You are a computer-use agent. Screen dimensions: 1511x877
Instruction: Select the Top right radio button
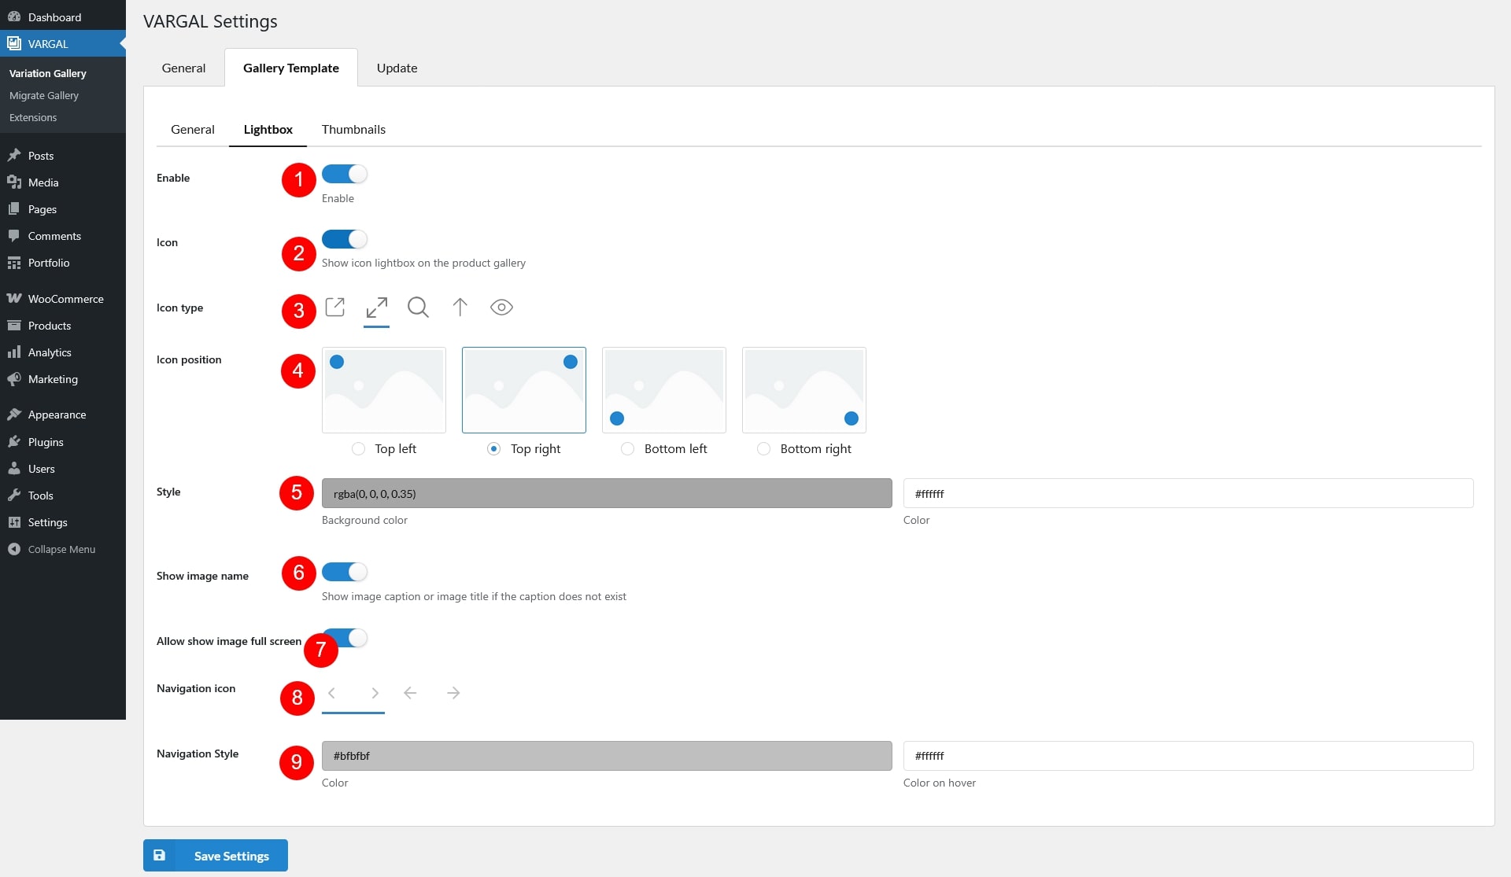(x=493, y=448)
